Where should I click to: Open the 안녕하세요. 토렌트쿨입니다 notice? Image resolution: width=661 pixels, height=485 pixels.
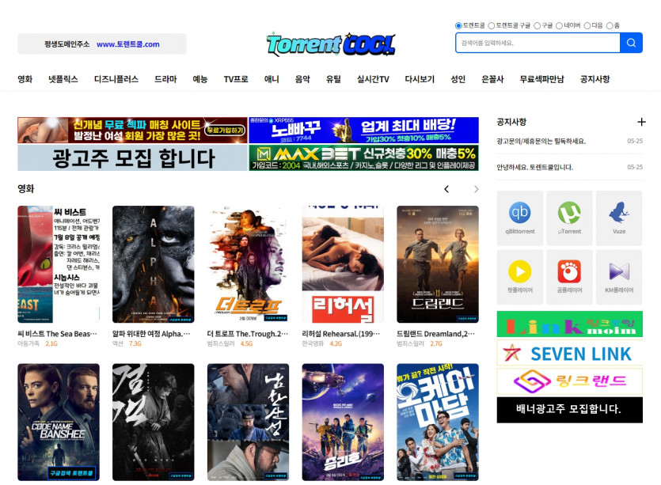click(x=535, y=167)
